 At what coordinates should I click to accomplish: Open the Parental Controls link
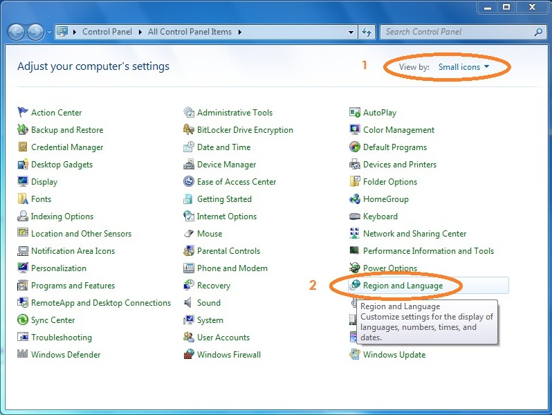[228, 251]
